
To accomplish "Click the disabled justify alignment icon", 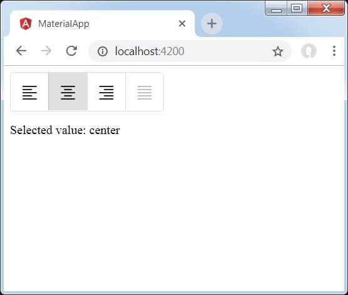I will click(145, 93).
